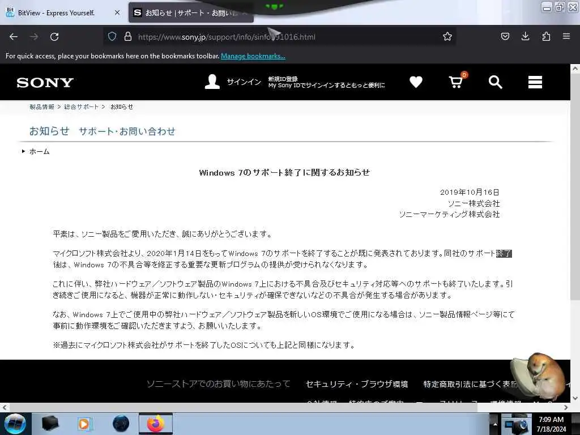Click the Manage bookmarks link
The height and width of the screenshot is (435, 580).
253,56
